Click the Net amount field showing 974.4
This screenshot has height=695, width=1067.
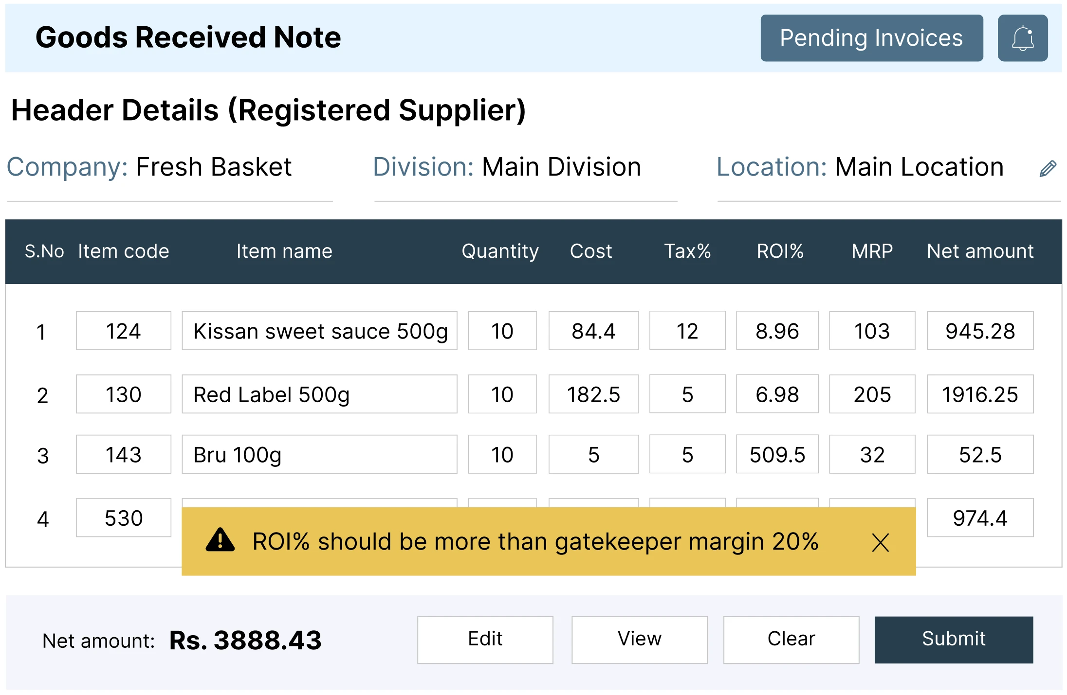[980, 517]
